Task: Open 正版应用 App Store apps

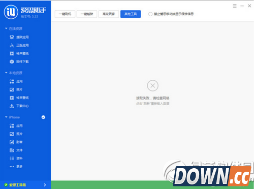Action: 19,45
